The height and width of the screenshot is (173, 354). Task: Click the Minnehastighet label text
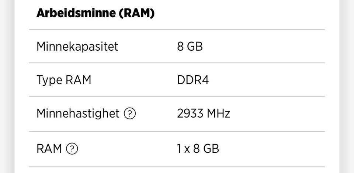point(78,113)
